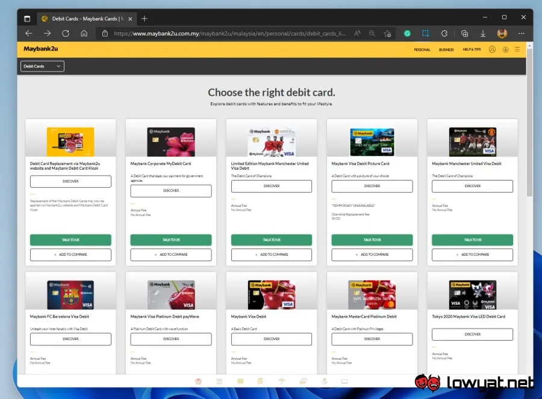Image resolution: width=542 pixels, height=399 pixels.
Task: Talk to us about Visa Debit Picture Card
Action: [372, 240]
